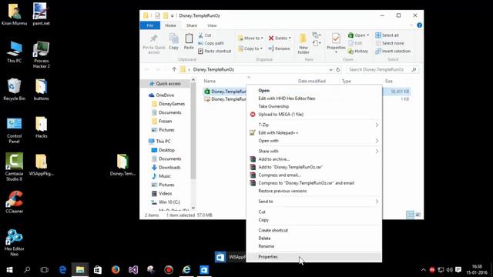Viewport: 493px width, 277px height.
Task: Click the Paste ribbon button
Action: pos(189,42)
